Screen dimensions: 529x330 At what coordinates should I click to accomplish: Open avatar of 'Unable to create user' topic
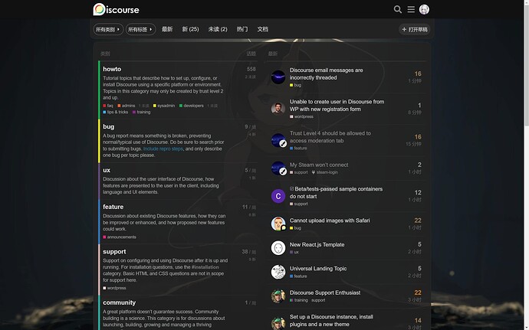[278, 109]
